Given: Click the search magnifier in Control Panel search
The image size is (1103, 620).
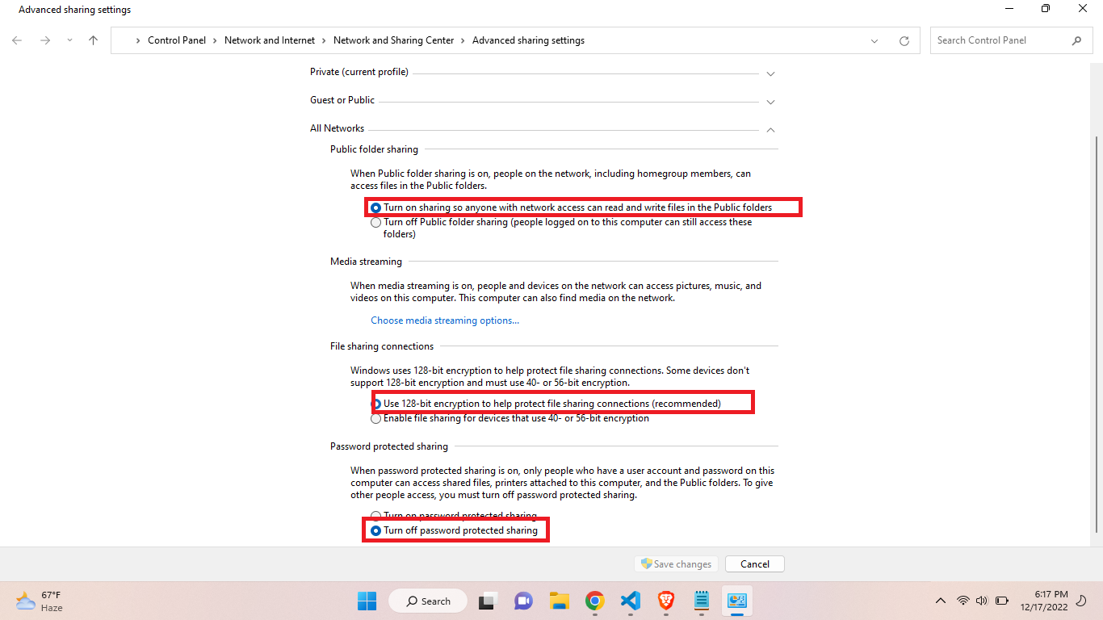Looking at the screenshot, I should [1076, 40].
